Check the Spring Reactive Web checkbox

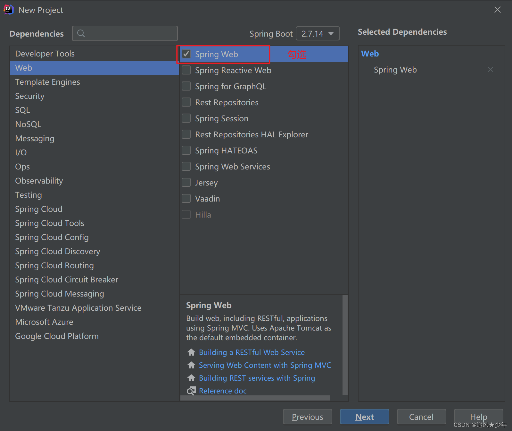pos(186,70)
